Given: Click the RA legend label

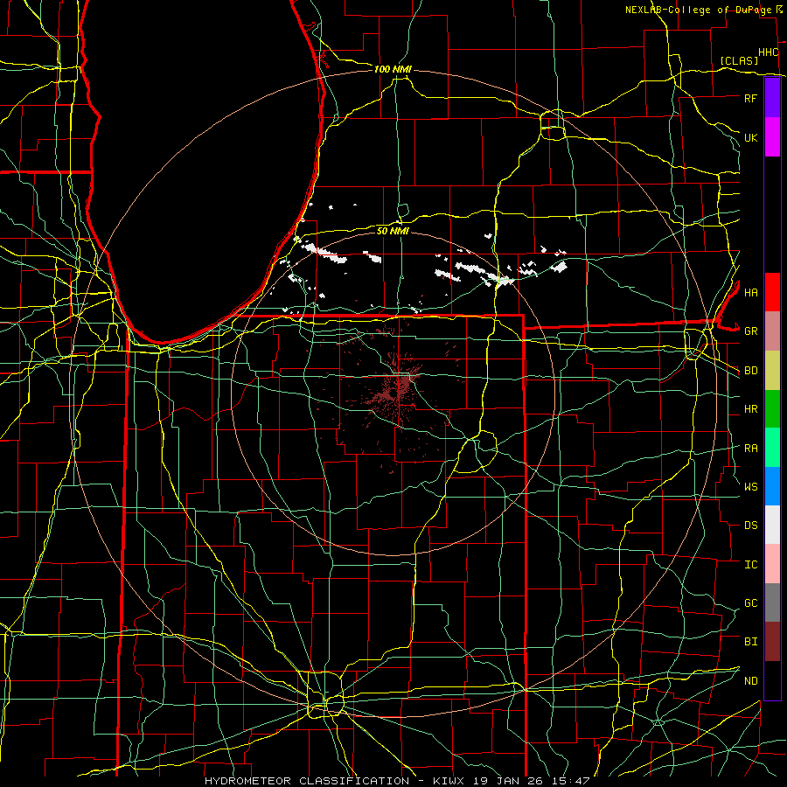Looking at the screenshot, I should point(750,448).
